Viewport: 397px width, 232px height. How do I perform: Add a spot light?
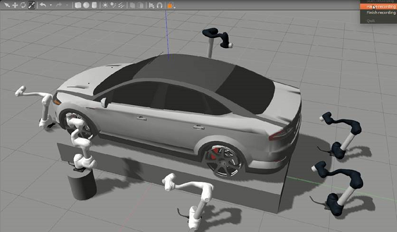coord(113,5)
